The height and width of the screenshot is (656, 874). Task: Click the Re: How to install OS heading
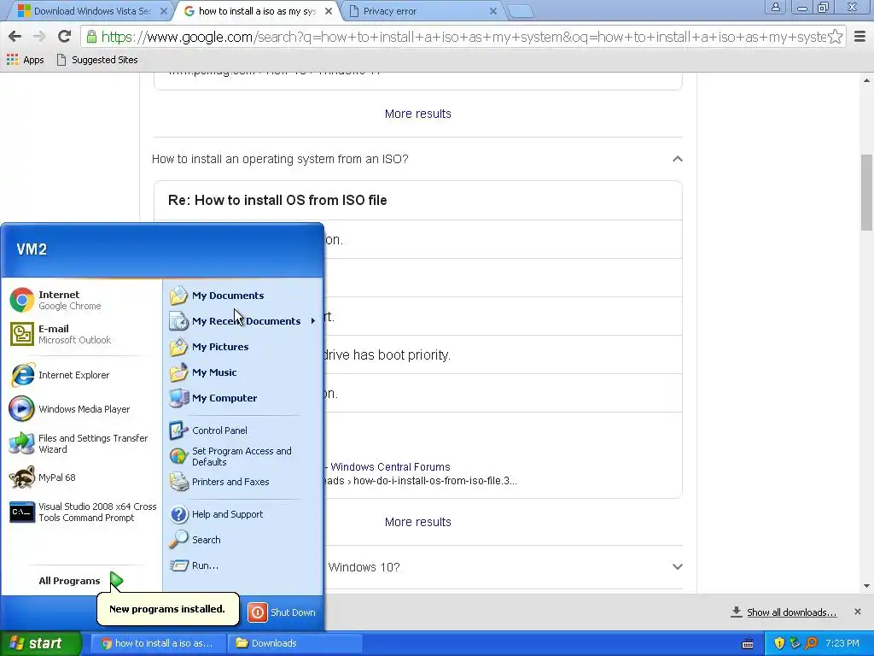click(x=277, y=200)
